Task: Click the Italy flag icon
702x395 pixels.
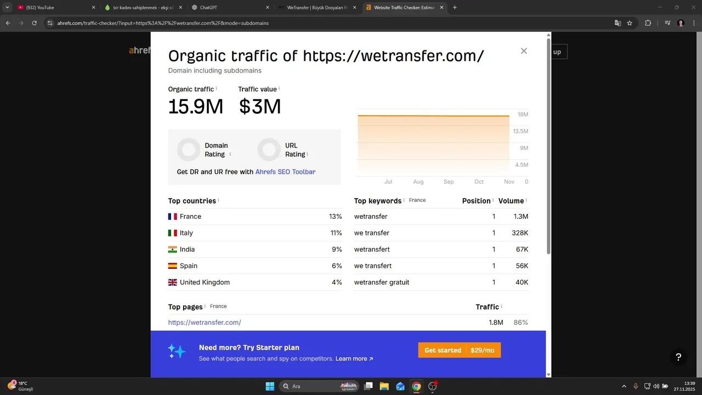Action: click(x=172, y=233)
